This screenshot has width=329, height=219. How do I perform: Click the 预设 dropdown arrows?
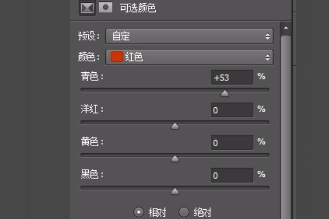pyautogui.click(x=268, y=36)
